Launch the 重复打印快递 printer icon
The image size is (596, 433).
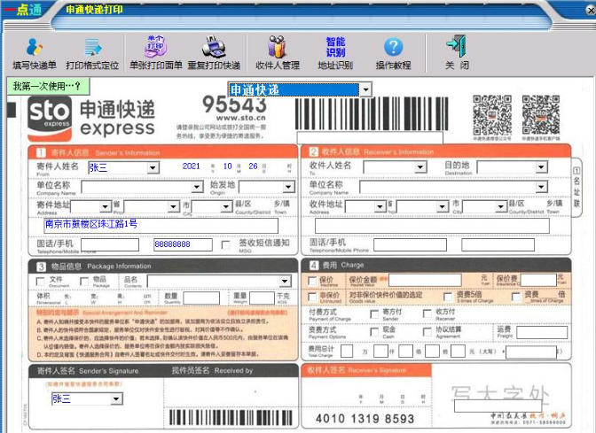click(214, 53)
